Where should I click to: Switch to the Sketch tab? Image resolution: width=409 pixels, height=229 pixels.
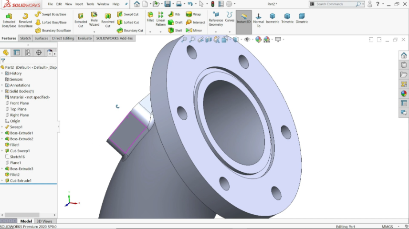(25, 38)
